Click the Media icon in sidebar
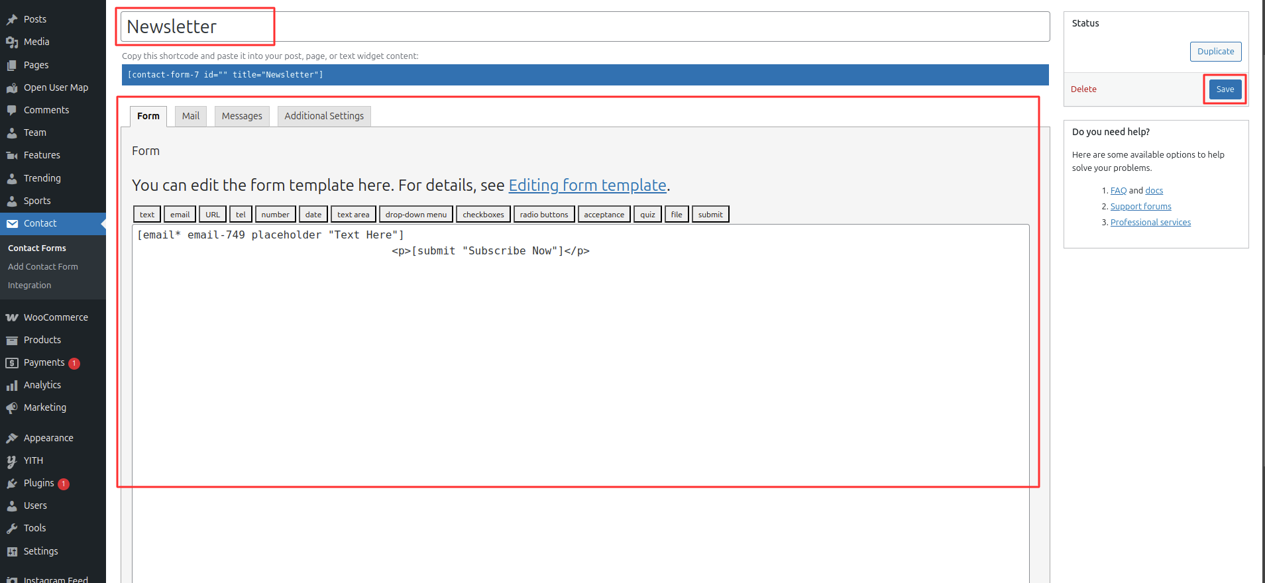Image resolution: width=1265 pixels, height=583 pixels. point(12,42)
